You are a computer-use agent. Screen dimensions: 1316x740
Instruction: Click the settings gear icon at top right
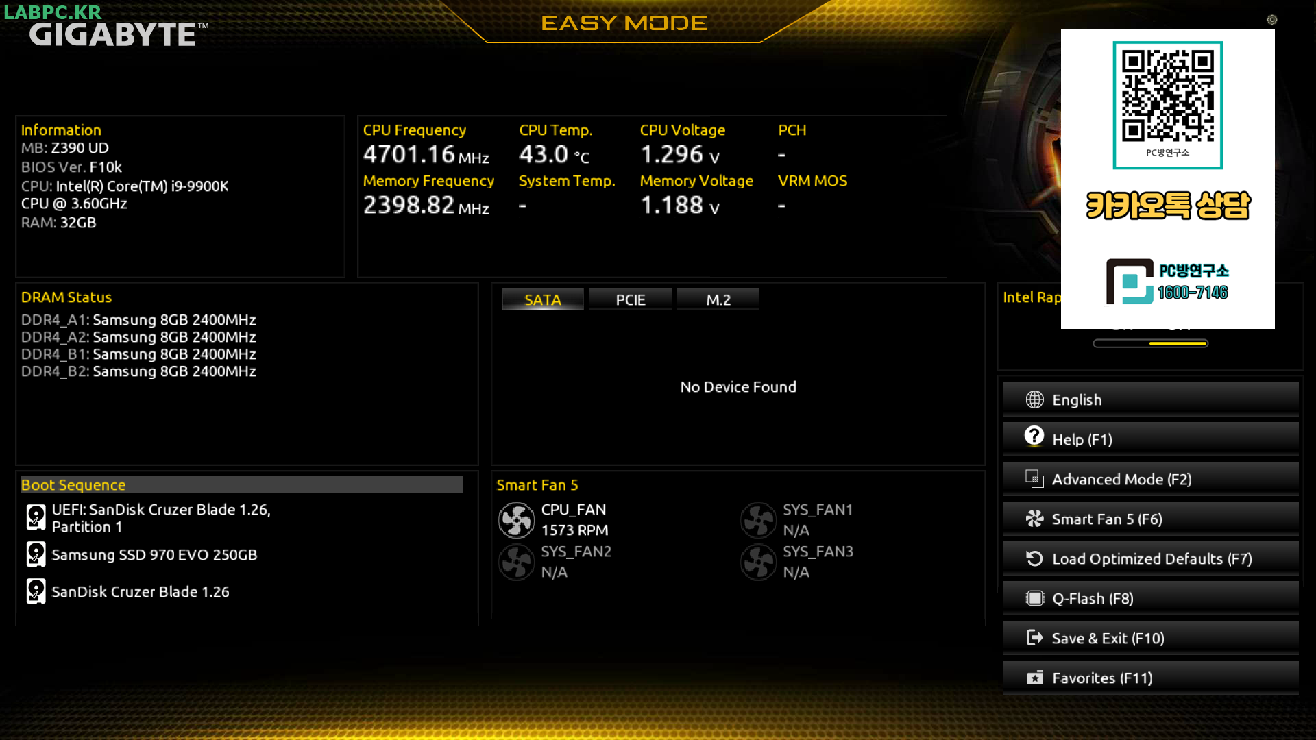[x=1271, y=20]
